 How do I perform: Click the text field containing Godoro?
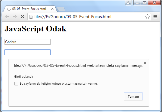click(x=27, y=42)
